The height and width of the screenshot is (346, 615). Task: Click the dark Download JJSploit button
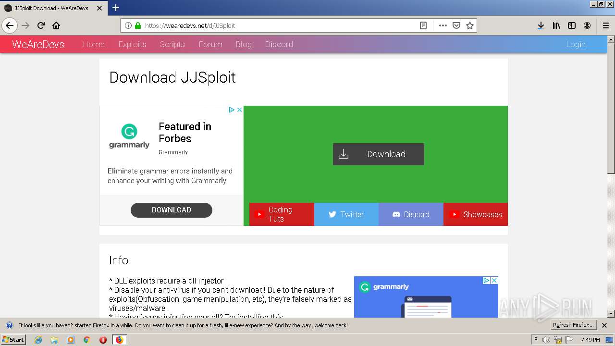click(379, 154)
